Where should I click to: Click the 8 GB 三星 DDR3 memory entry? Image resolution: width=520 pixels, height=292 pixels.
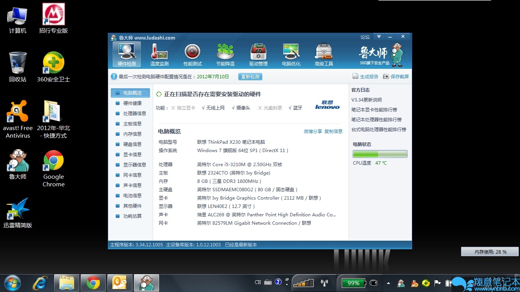229,181
